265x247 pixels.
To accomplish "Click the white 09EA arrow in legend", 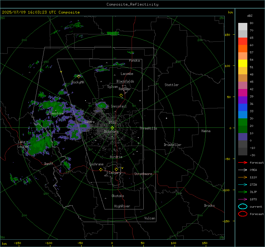I will click(x=243, y=170).
